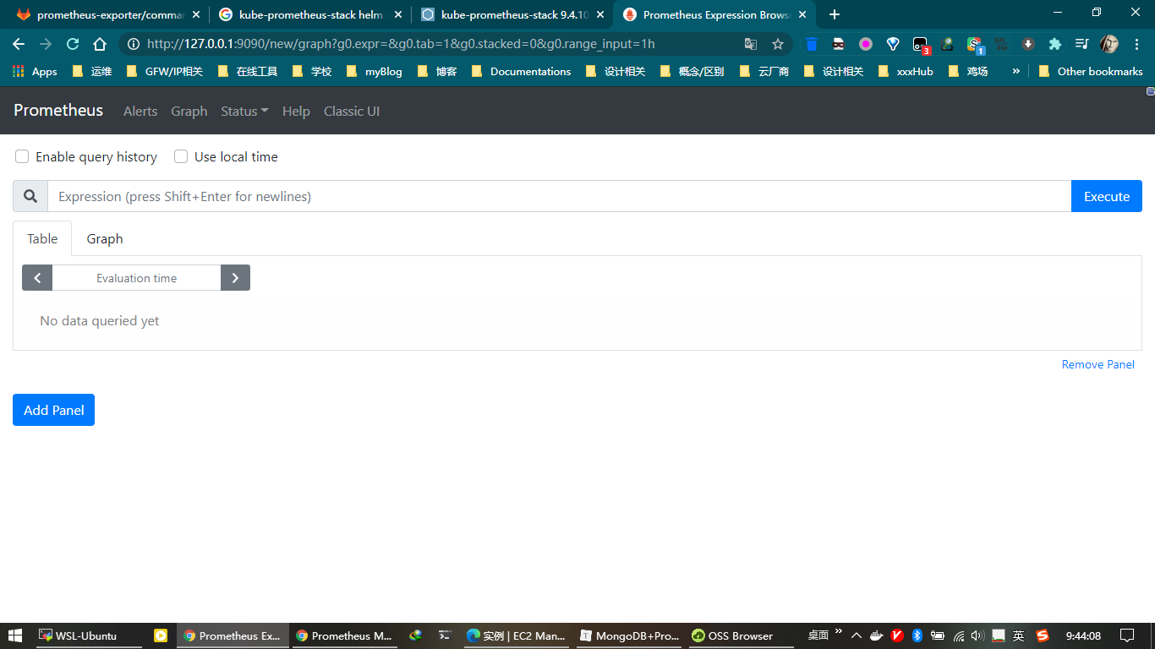Open the Apps bookmarks shortcut

35,71
